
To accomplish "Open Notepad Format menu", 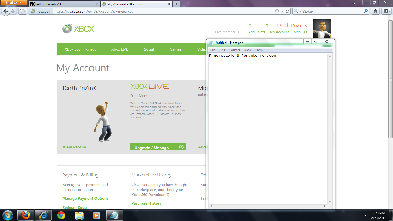I will click(x=235, y=50).
